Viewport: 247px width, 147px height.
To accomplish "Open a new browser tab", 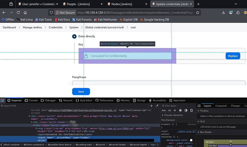I will tap(198, 4).
